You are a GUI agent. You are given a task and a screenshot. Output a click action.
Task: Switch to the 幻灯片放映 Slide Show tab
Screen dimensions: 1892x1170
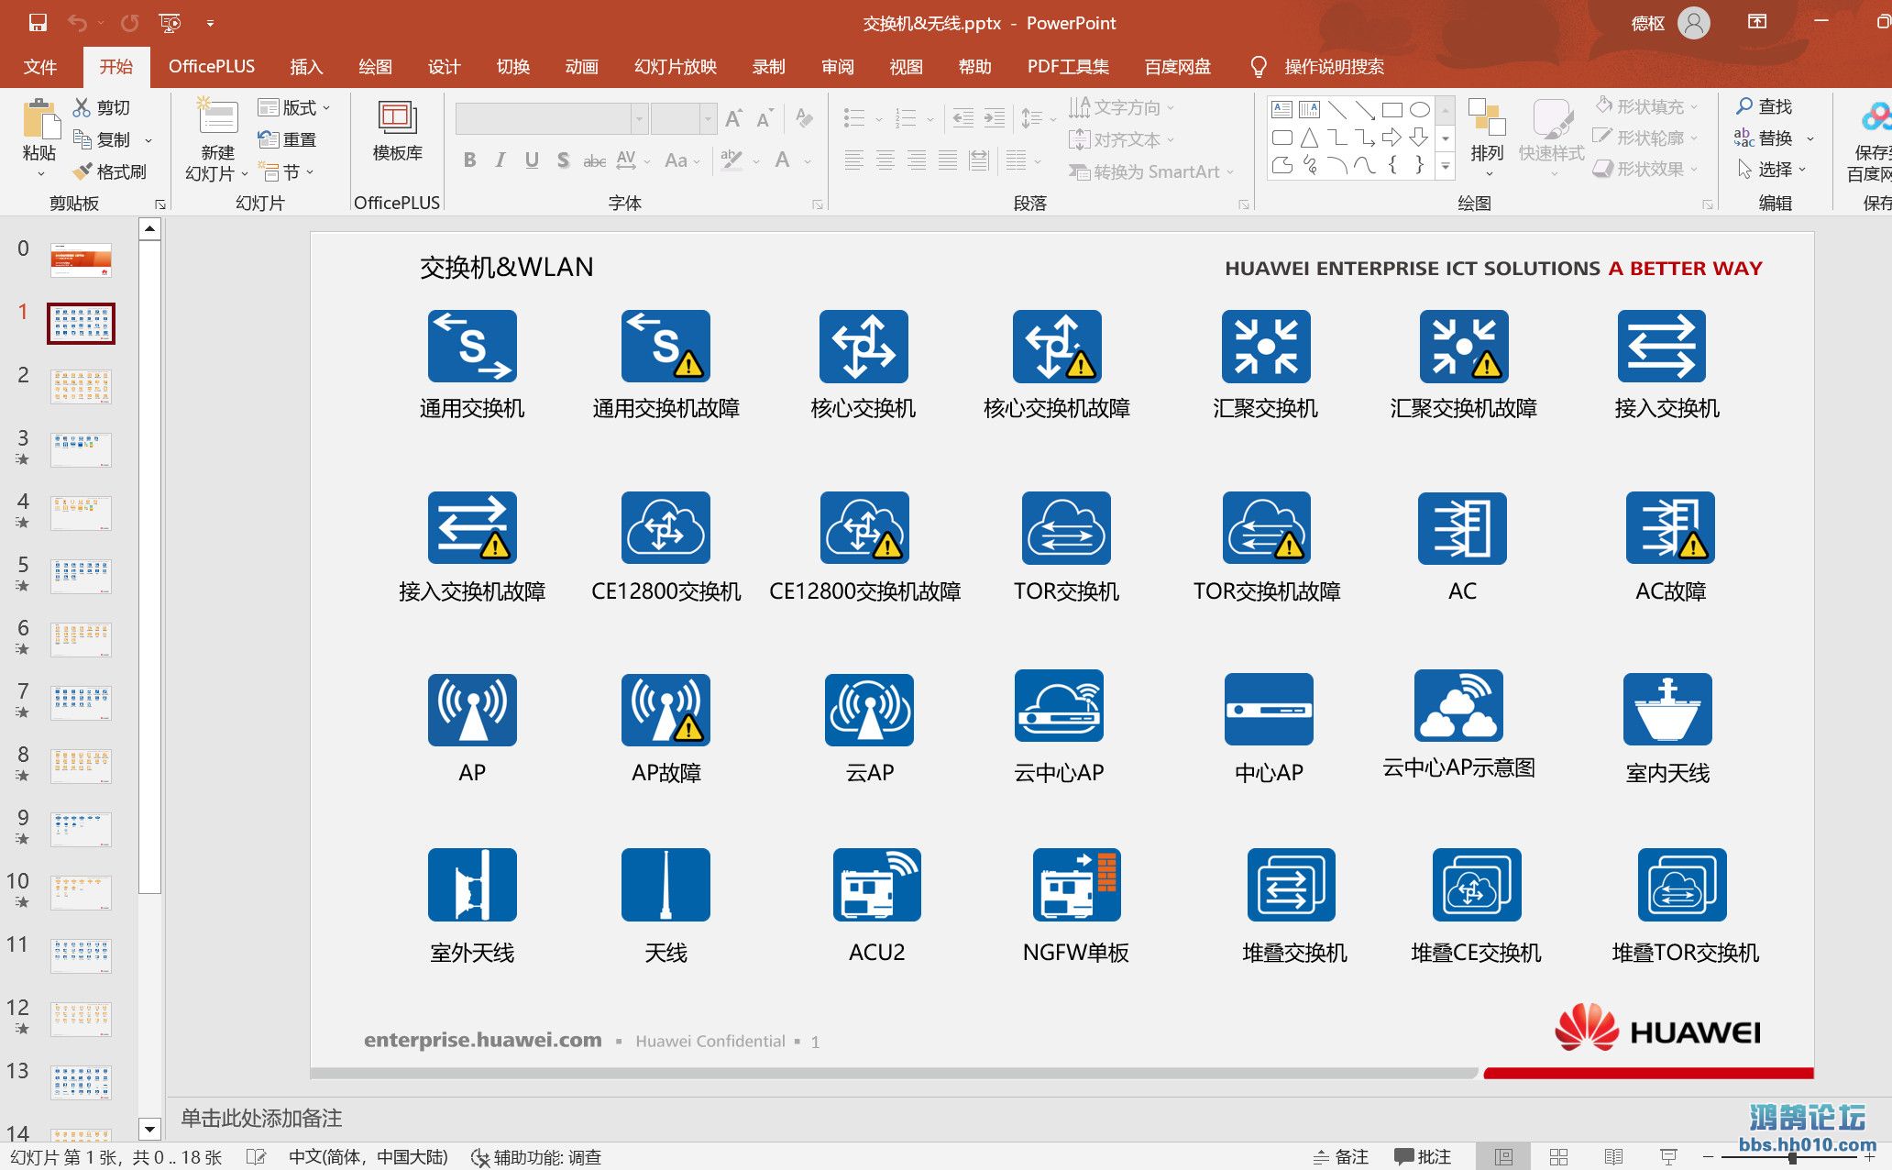676,67
